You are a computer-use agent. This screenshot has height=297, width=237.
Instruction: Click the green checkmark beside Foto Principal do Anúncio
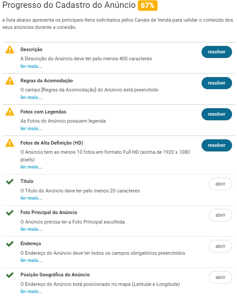click(x=10, y=213)
